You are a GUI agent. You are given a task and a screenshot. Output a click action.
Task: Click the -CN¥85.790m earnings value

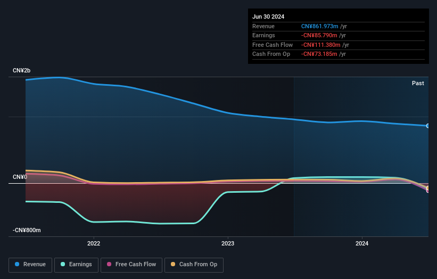coord(319,35)
